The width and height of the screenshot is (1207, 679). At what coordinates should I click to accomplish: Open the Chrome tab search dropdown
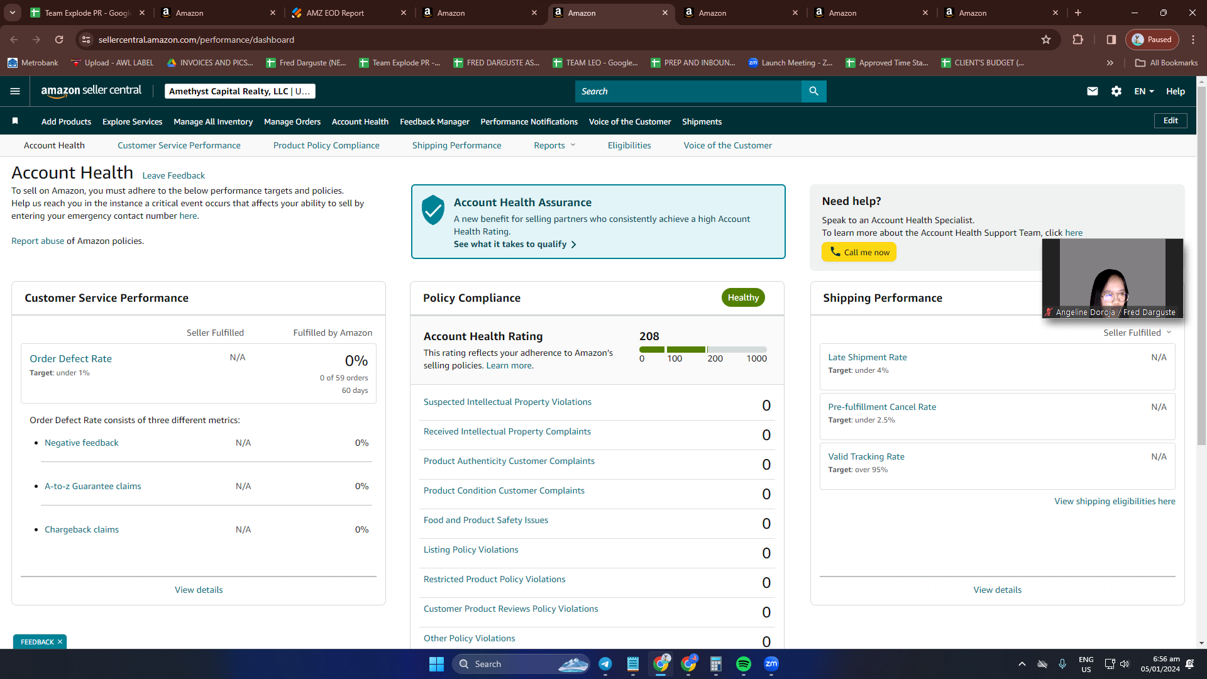click(13, 13)
